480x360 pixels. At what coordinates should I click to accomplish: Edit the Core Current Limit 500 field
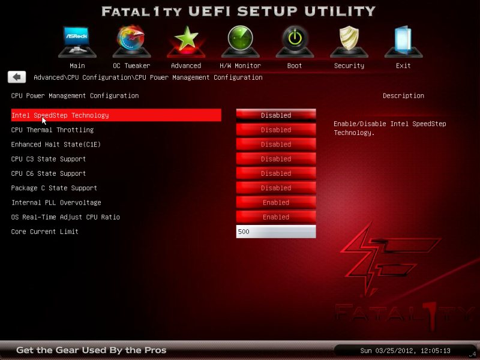tap(276, 232)
